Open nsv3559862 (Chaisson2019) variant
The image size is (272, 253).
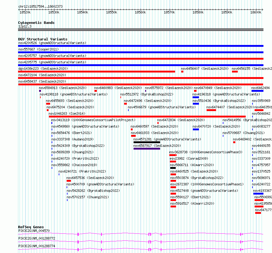click(x=75, y=165)
